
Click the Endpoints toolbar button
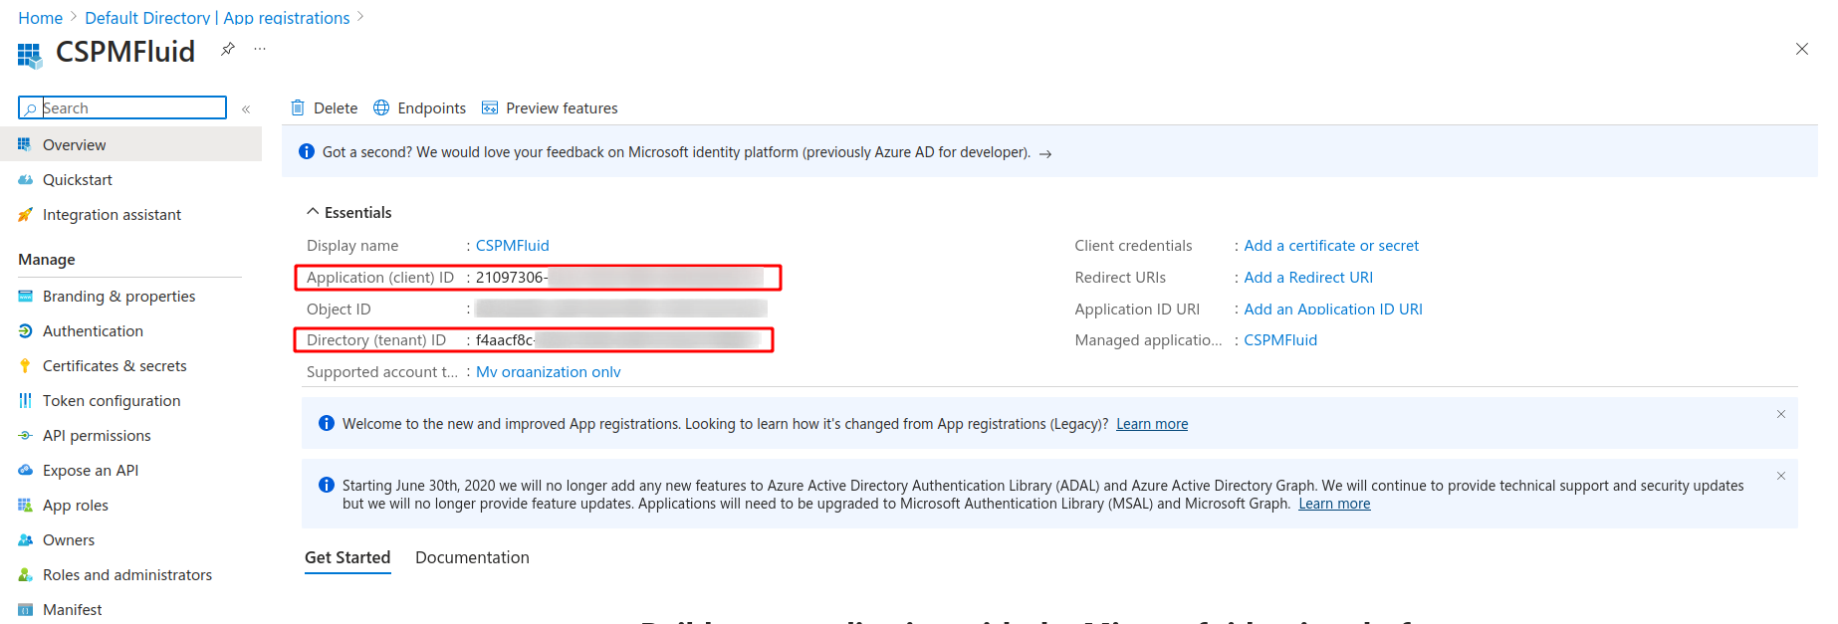(419, 107)
